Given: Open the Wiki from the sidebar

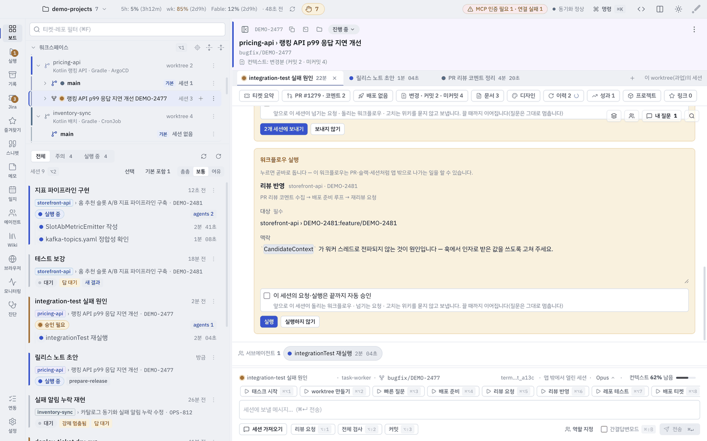Looking at the screenshot, I should point(12,240).
